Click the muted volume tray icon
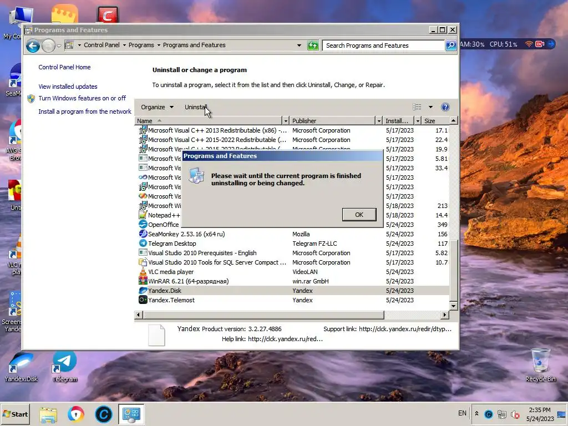This screenshot has width=568, height=426. point(515,414)
